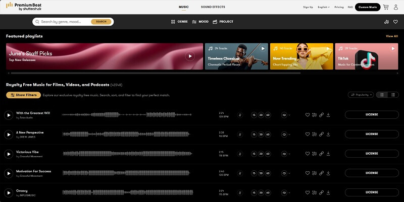Viewport: 404px width, 202px height.
Task: Play the Groovy track
Action: click(x=9, y=193)
